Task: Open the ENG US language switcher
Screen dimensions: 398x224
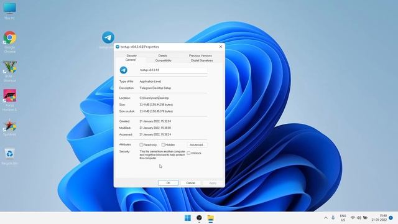Action: pyautogui.click(x=343, y=218)
